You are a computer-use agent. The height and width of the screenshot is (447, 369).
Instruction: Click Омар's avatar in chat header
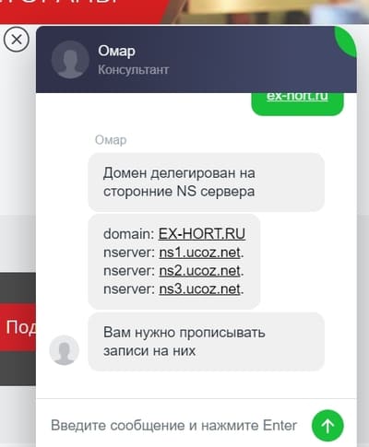coord(70,60)
